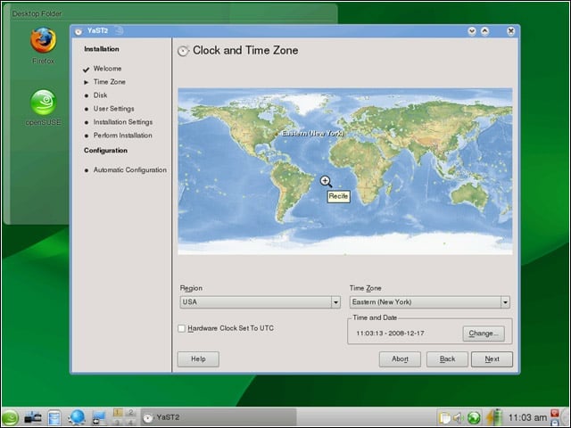The width and height of the screenshot is (571, 428).
Task: Click the network computers taskbar icon
Action: (x=33, y=417)
